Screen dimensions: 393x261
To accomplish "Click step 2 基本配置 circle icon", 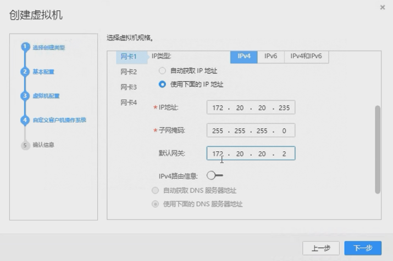I will point(25,71).
